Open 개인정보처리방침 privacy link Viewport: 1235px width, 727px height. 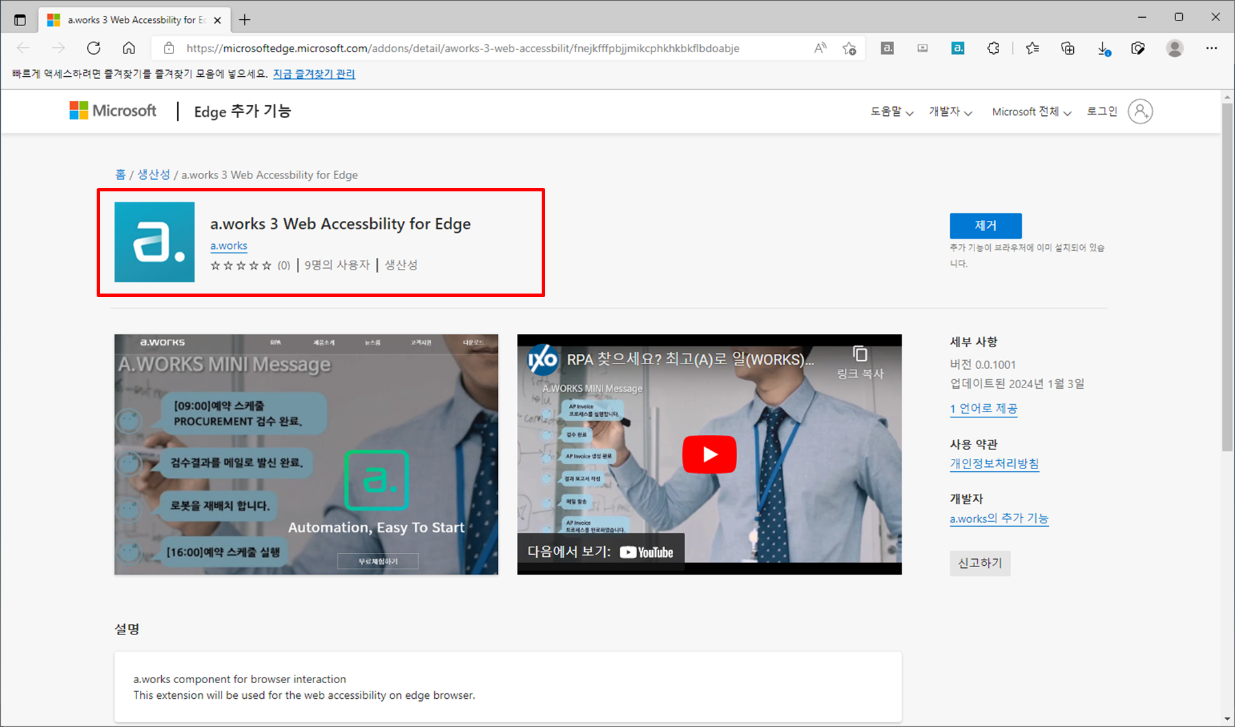point(994,464)
